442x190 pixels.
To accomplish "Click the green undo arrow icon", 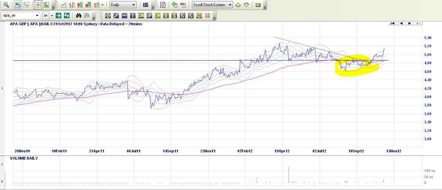I will [18, 5].
